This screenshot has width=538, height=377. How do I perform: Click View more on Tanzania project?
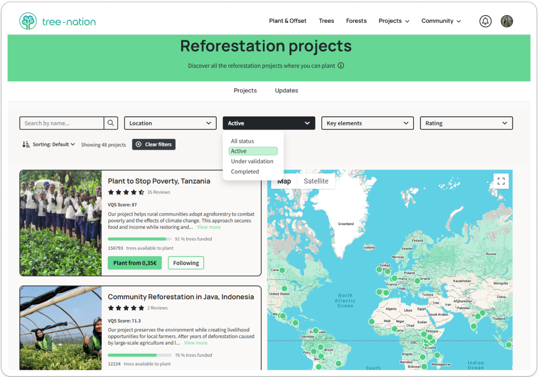[x=208, y=227]
